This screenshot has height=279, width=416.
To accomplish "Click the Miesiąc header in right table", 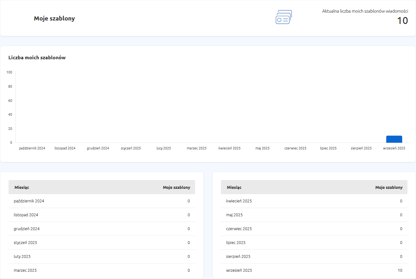I will pos(234,187).
